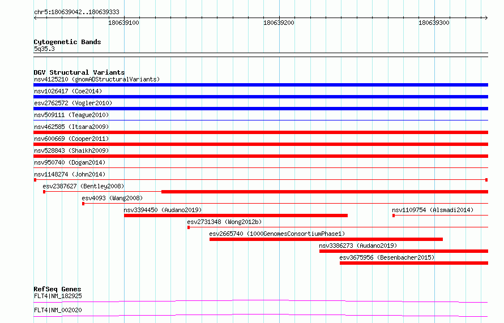Image resolution: width=504 pixels, height=323 pixels.
Task: Open the nsv3386273 (Audano2019) label
Action: tap(358, 246)
